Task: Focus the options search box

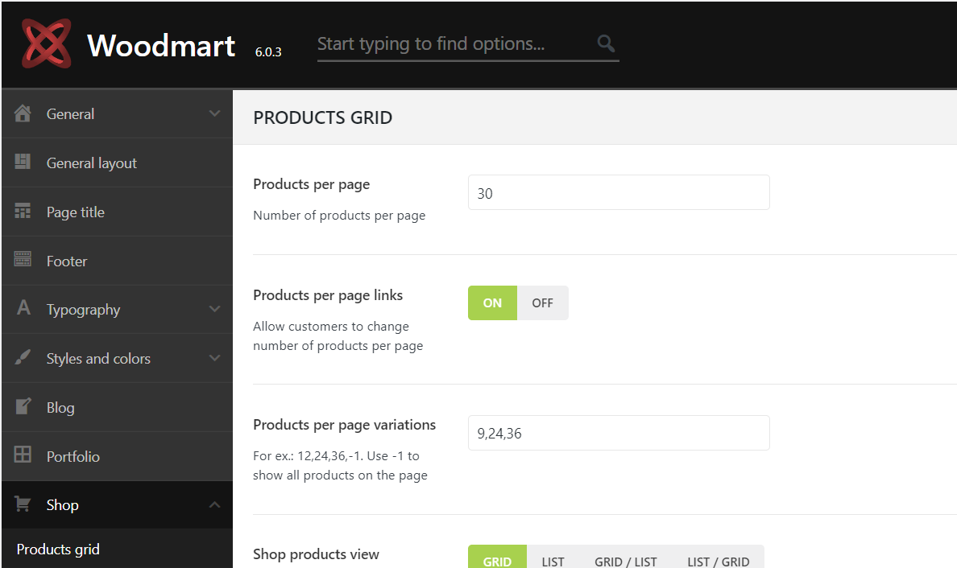Action: 451,44
